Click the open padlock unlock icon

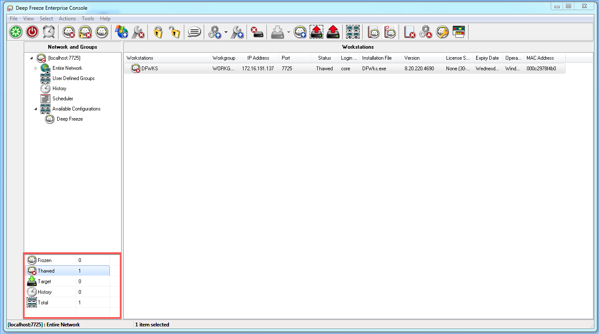coord(174,32)
